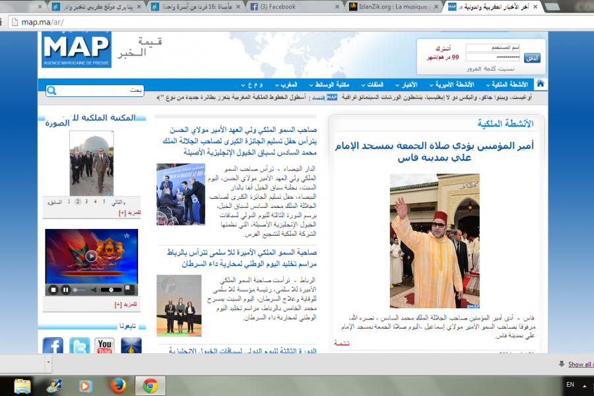The image size is (594, 396).
Task: Open the YouTube follow icon
Action: 104,345
